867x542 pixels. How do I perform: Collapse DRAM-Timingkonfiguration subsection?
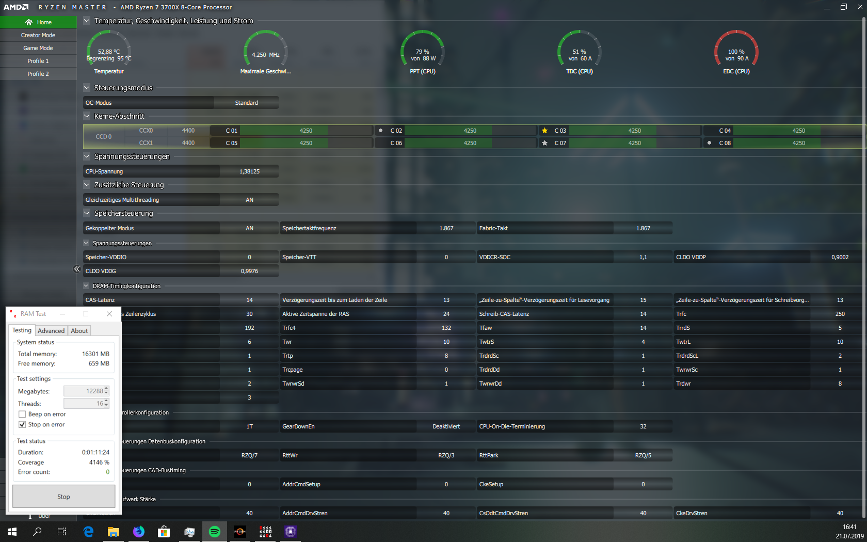coord(86,286)
